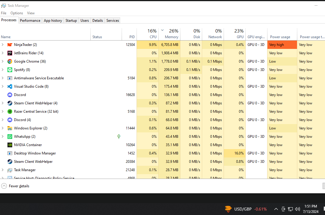Image resolution: width=325 pixels, height=215 pixels.
Task: Sort processes by Name column header
Action: coord(45,34)
